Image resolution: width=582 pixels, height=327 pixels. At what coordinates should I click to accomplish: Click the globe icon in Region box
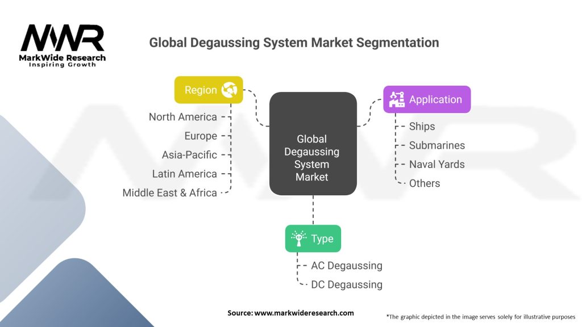click(x=229, y=90)
